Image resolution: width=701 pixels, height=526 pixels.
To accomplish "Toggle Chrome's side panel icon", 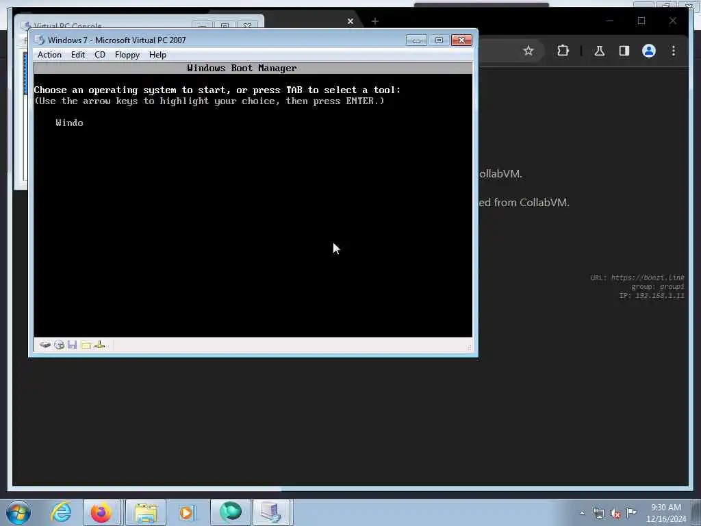I will tap(624, 51).
